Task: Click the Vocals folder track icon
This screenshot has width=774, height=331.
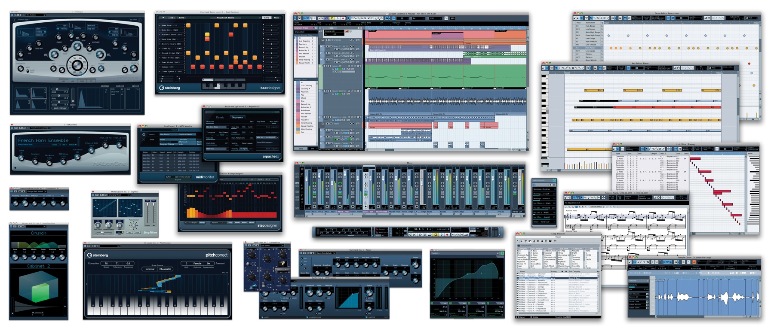Action: (323, 124)
